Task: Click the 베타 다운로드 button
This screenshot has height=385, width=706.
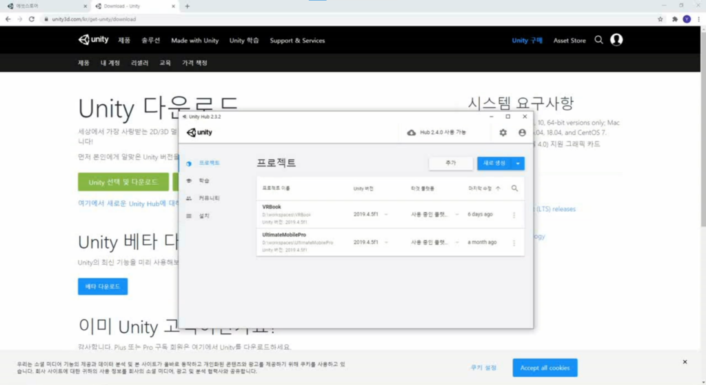Action: pyautogui.click(x=103, y=286)
